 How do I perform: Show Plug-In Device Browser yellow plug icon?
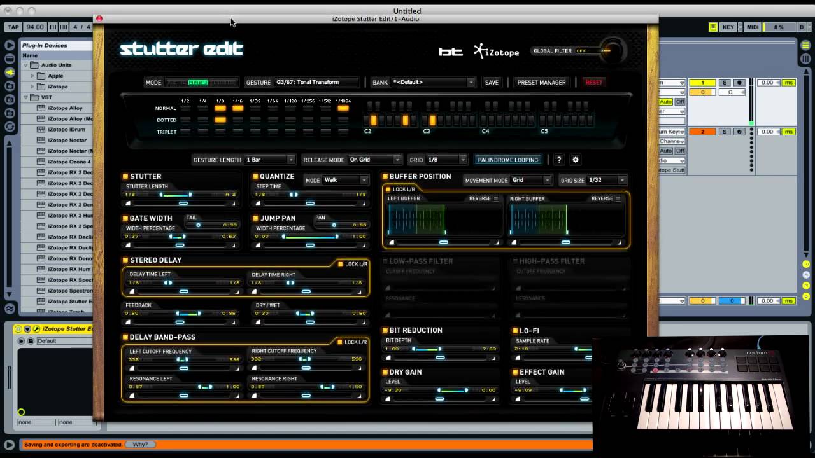pos(10,73)
